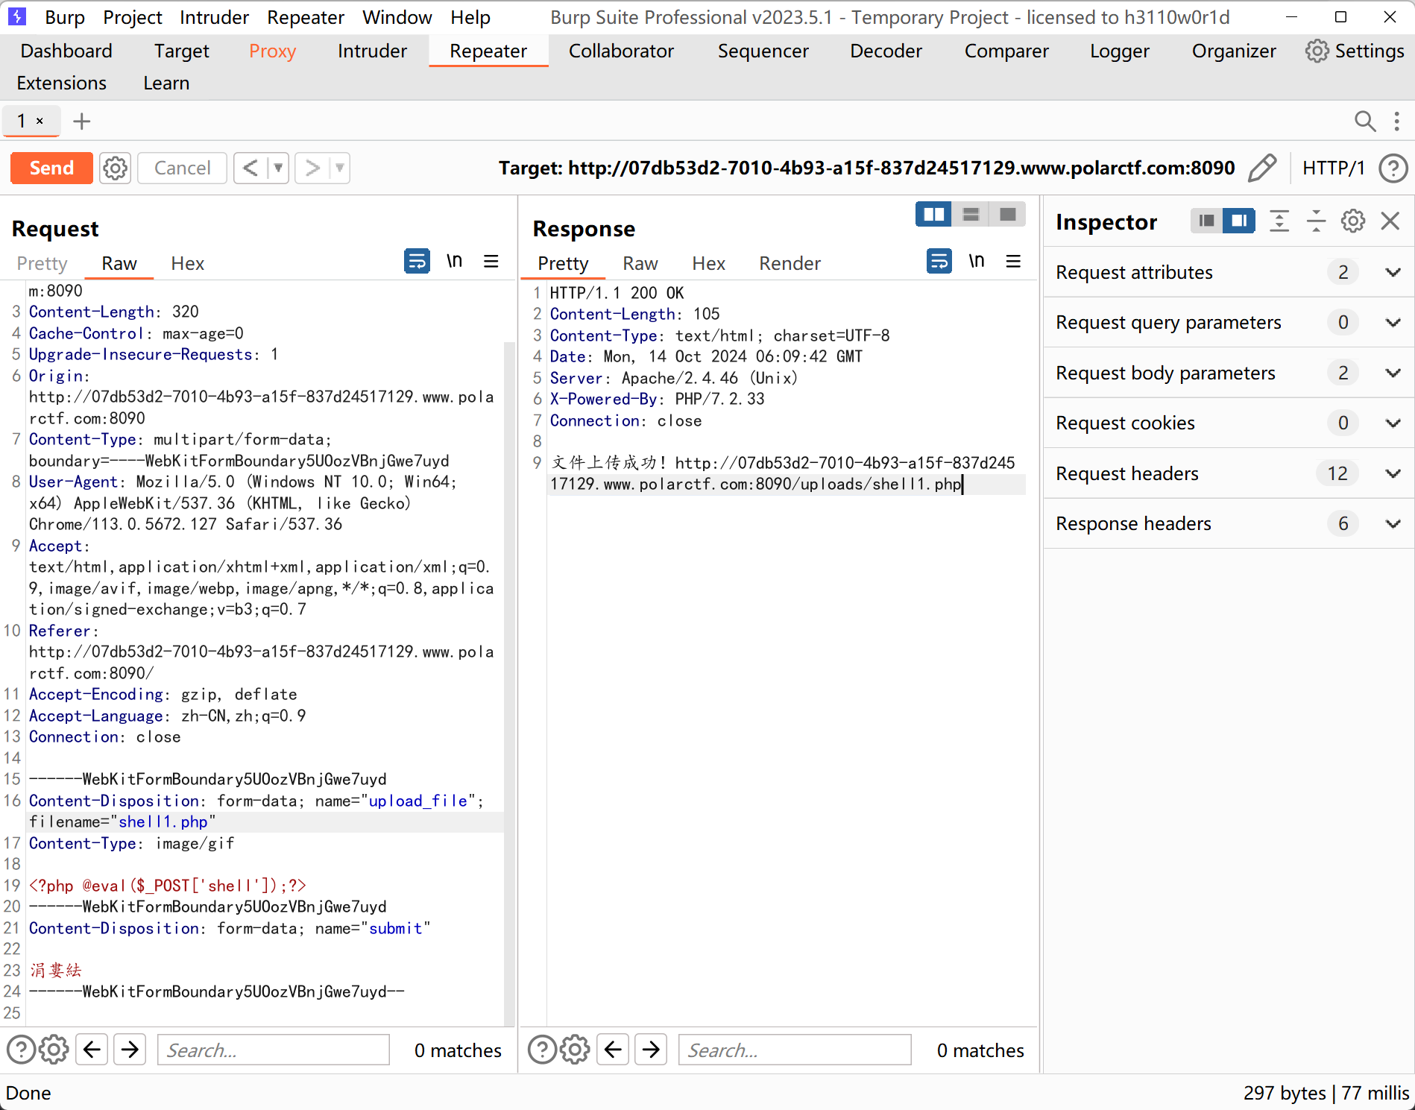Open Request search settings gear
This screenshot has height=1110, width=1415.
pyautogui.click(x=54, y=1050)
